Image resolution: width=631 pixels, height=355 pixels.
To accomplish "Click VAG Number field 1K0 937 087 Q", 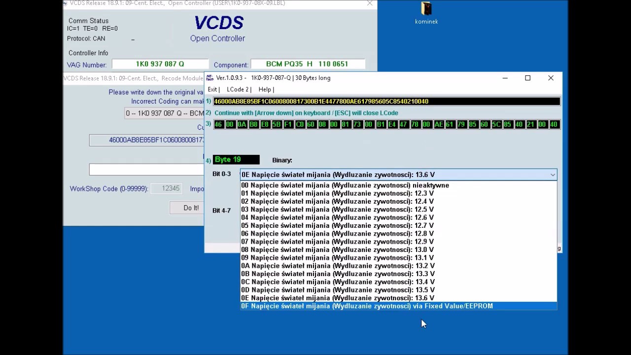I will coord(160,64).
